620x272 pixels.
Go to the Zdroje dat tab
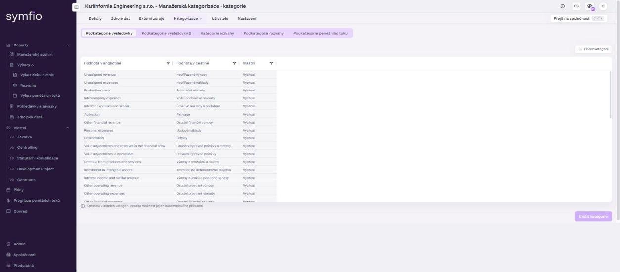click(120, 18)
